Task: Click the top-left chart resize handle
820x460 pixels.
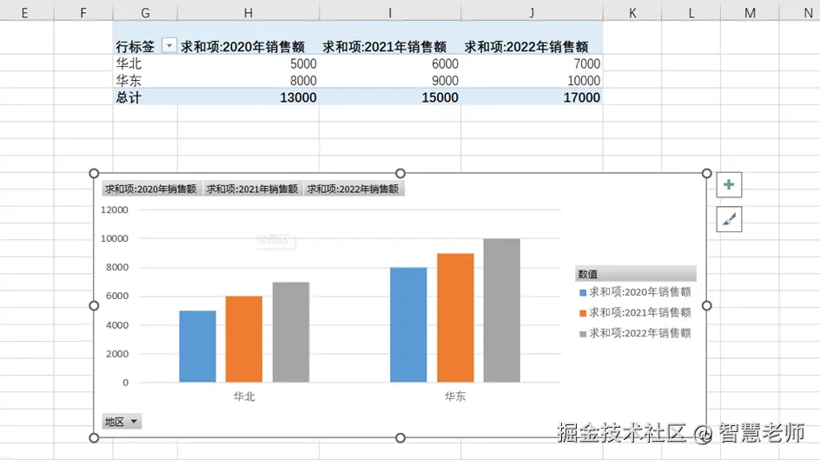Action: tap(94, 173)
